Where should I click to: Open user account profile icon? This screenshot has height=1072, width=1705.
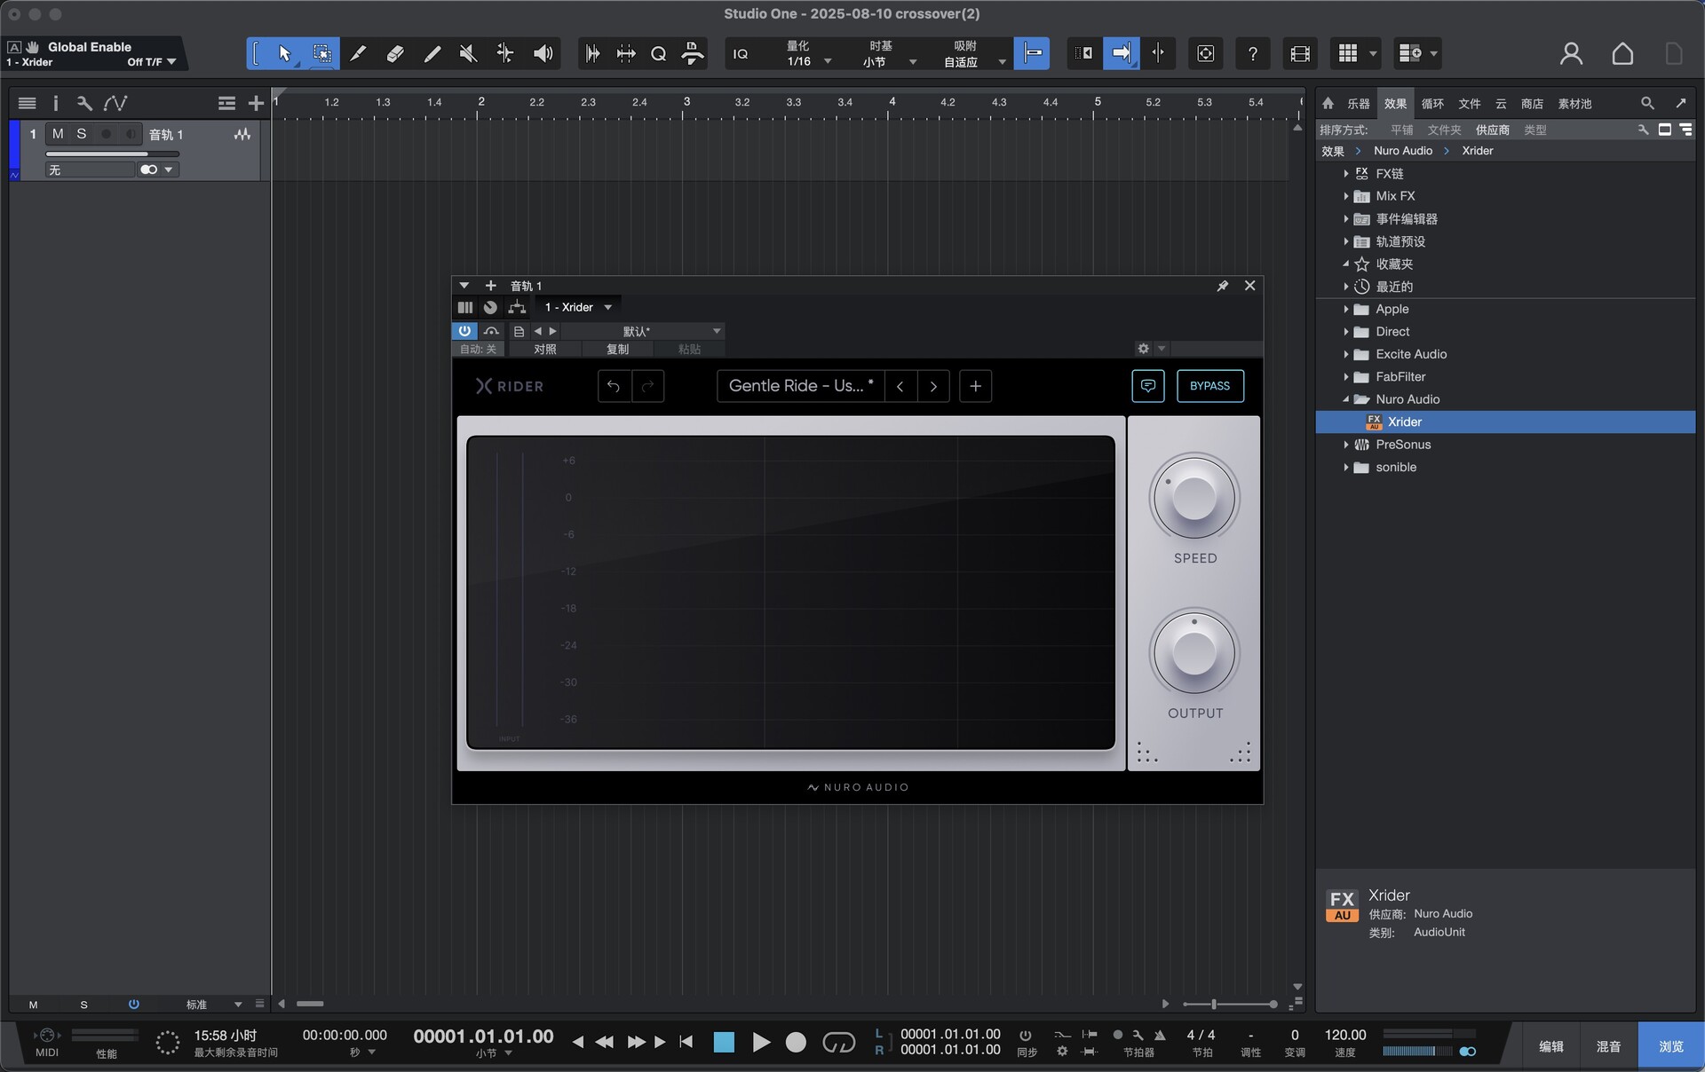pos(1571,54)
